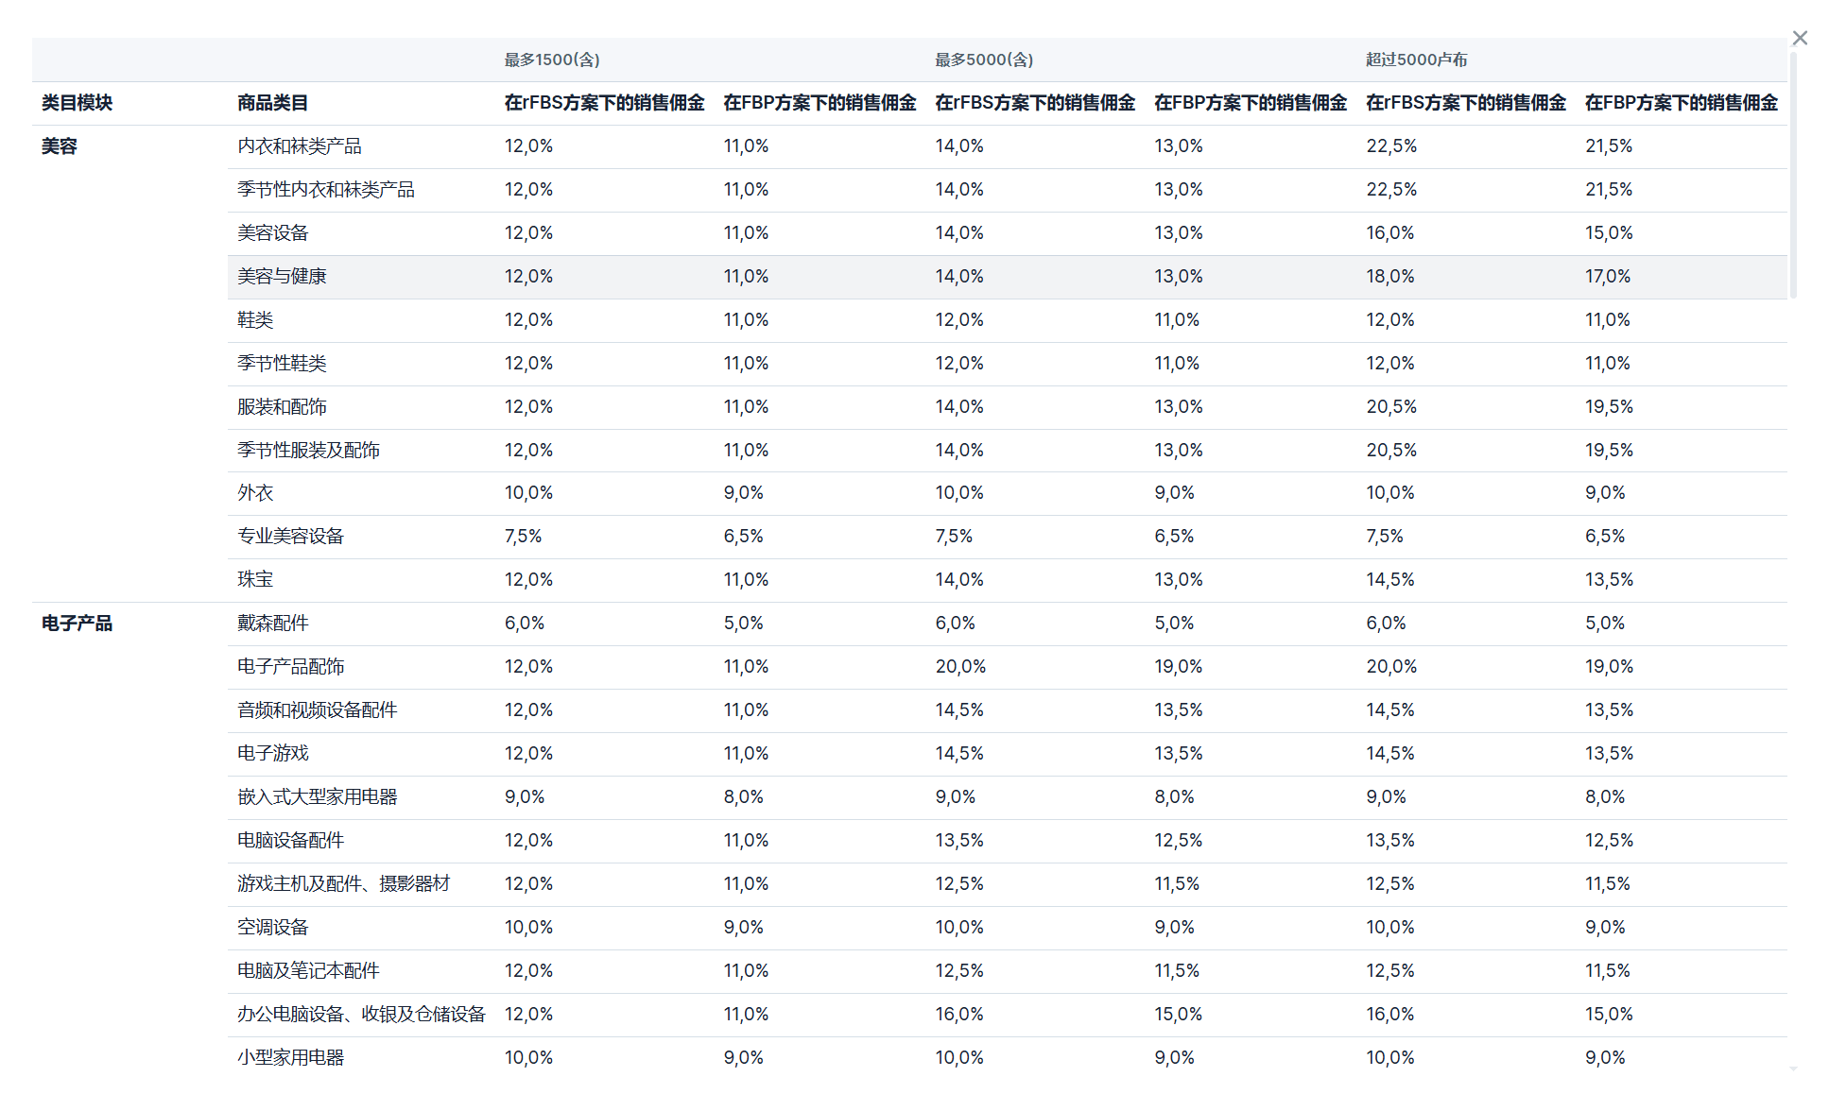
Task: Click the vertical scrollbar thumb
Action: click(1793, 177)
